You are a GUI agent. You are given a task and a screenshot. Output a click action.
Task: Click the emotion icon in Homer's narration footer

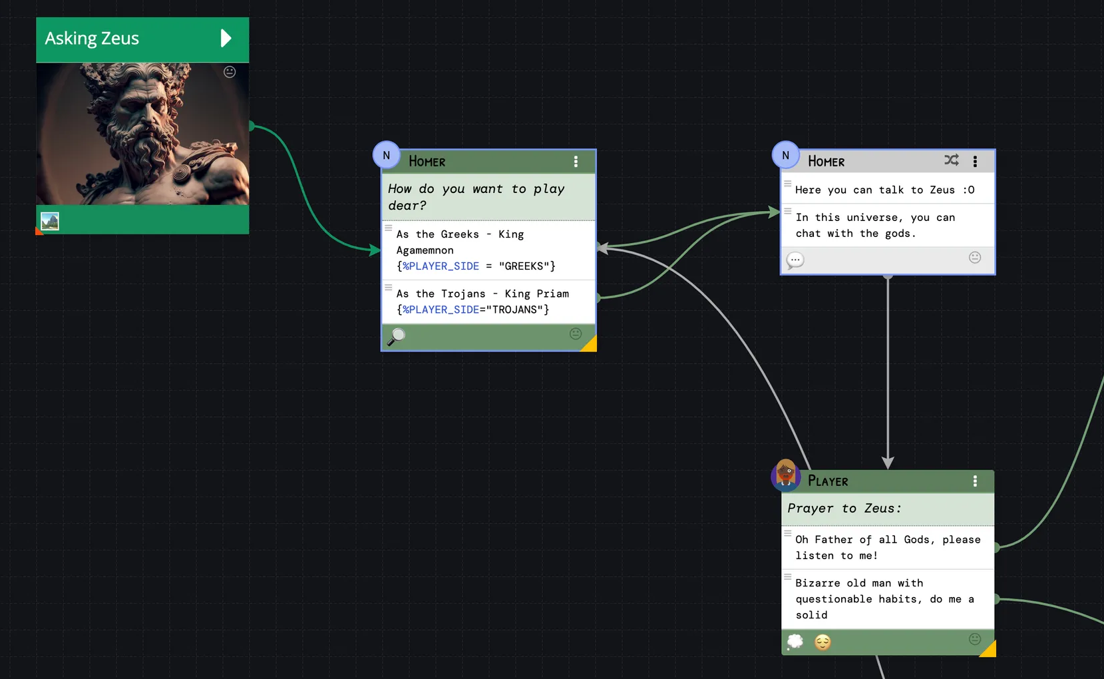tap(975, 258)
